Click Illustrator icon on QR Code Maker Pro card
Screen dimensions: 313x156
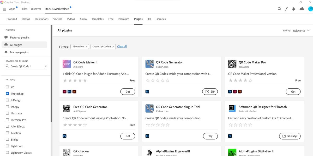click(240, 92)
